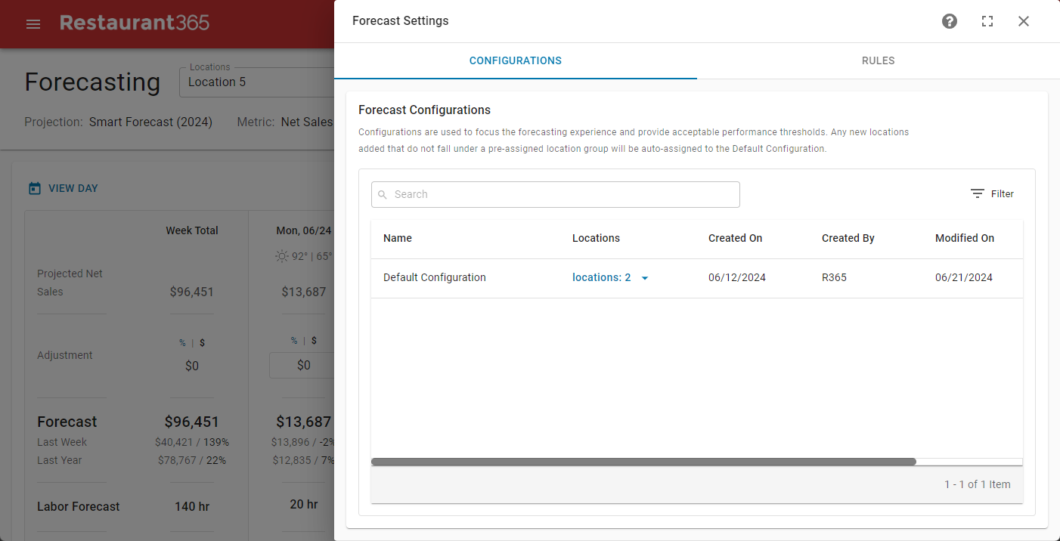This screenshot has width=1060, height=541.
Task: Select the week total percent adjustment toggle
Action: 182,342
